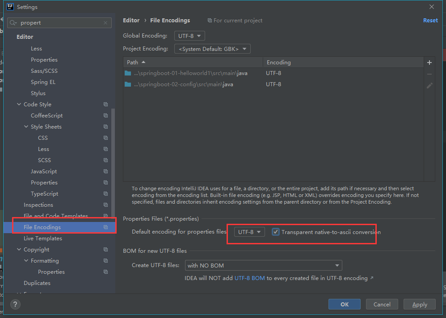Click project icon beside SCSS
This screenshot has width=446, height=318.
pos(106,160)
